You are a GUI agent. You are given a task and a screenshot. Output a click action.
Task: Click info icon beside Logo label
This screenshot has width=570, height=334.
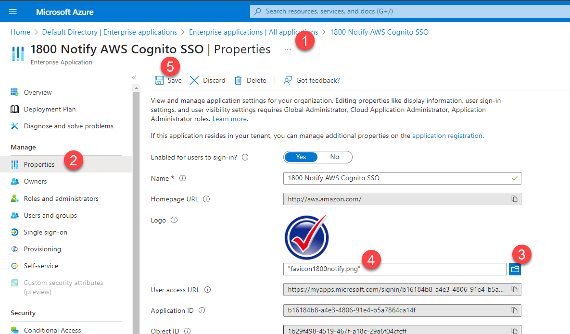pyautogui.click(x=174, y=220)
